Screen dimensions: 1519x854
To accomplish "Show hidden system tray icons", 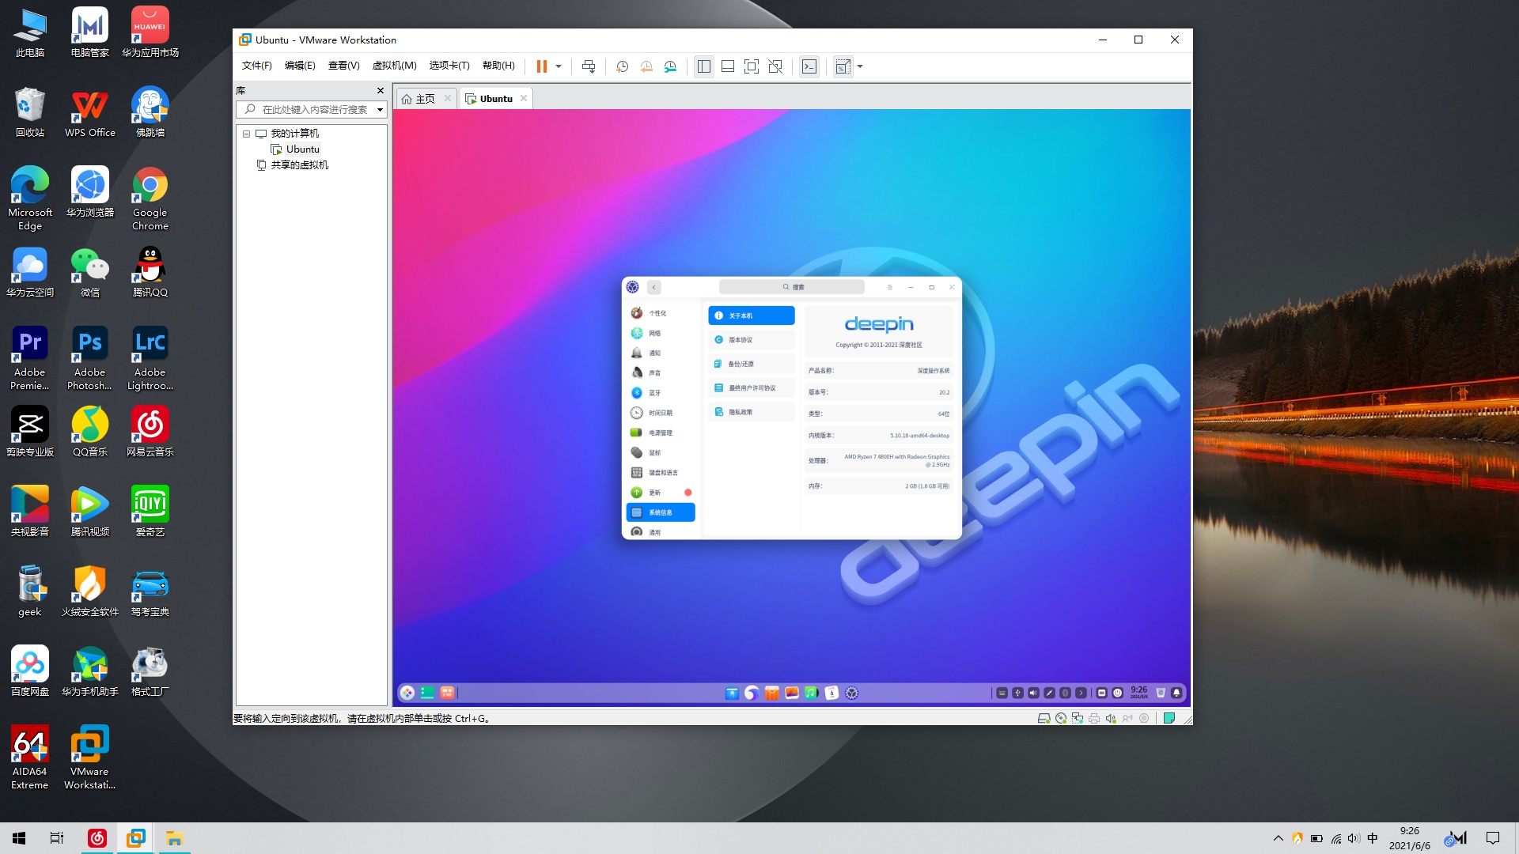I will 1278,838.
